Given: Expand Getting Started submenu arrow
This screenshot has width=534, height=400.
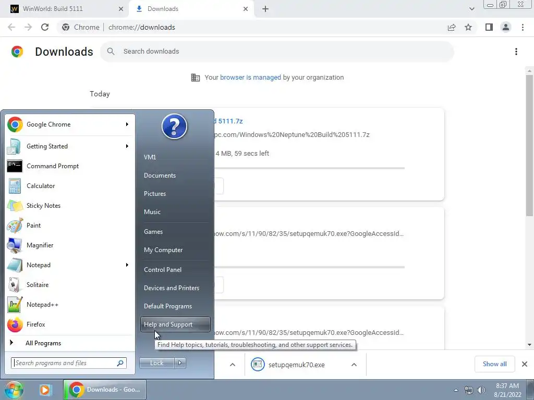Looking at the screenshot, I should click(127, 146).
